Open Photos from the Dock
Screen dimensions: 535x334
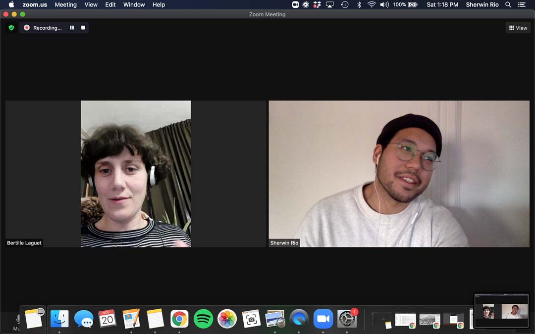(x=227, y=319)
